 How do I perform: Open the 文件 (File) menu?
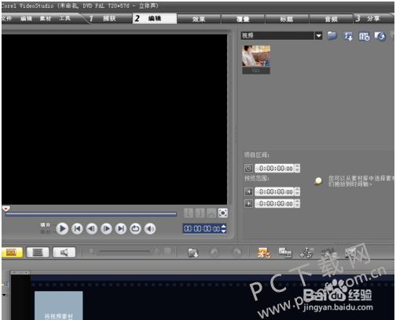(x=6, y=18)
